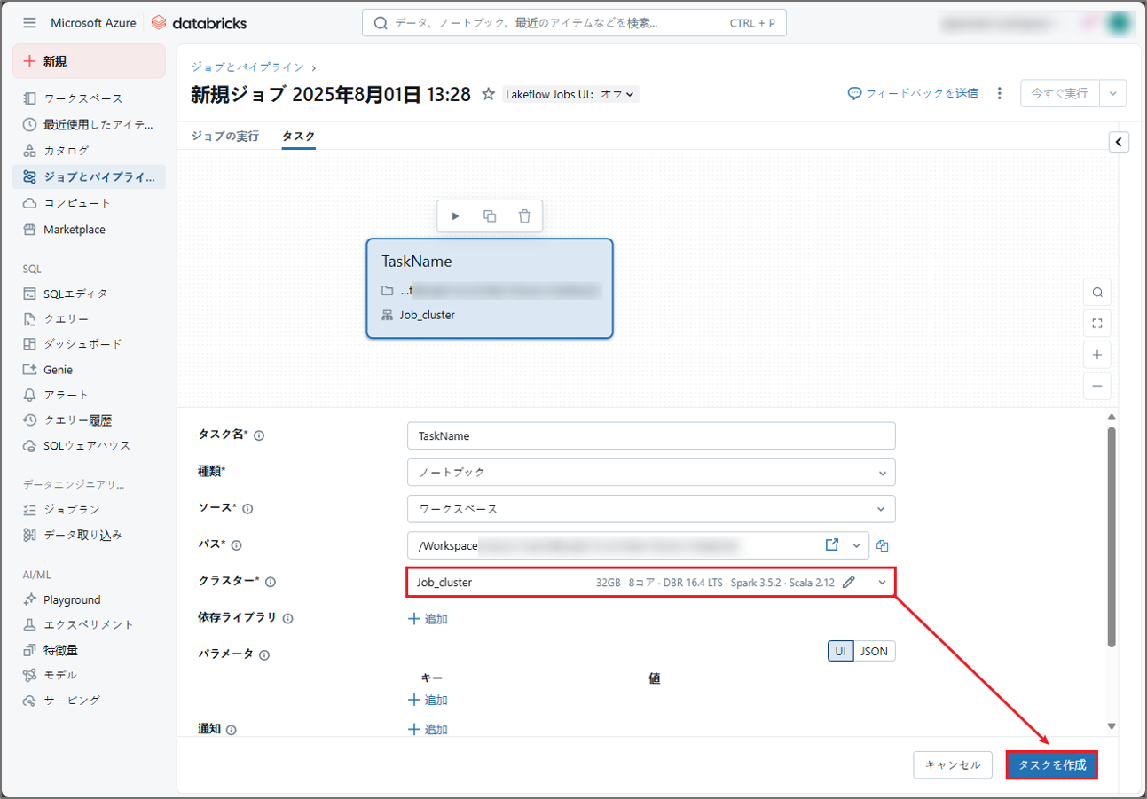The image size is (1147, 799).
Task: Edit the Job_cluster with pencil icon
Action: [x=849, y=583]
